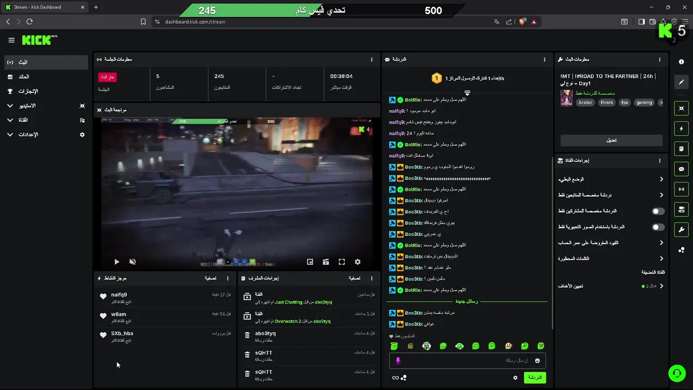This screenshot has height=390, width=693.
Task: Toggle emotes-only chat switch
Action: click(x=658, y=227)
